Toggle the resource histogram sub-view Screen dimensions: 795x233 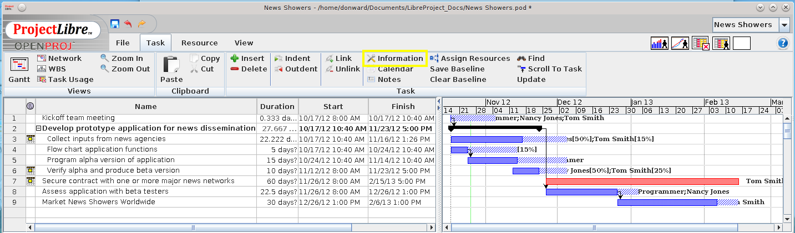[659, 43]
